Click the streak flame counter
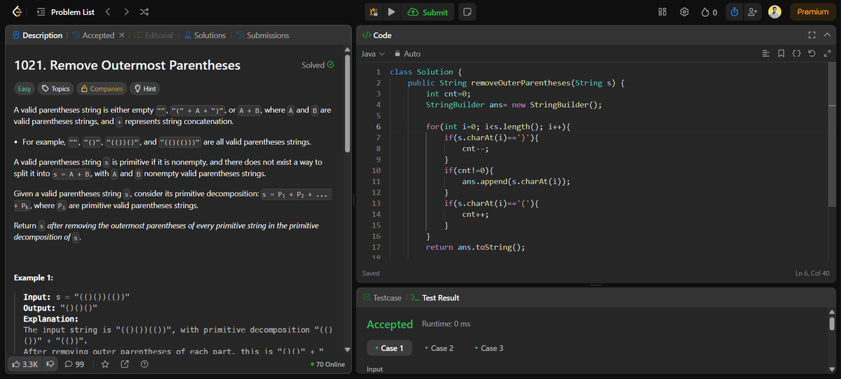This screenshot has width=841, height=379. pos(709,12)
